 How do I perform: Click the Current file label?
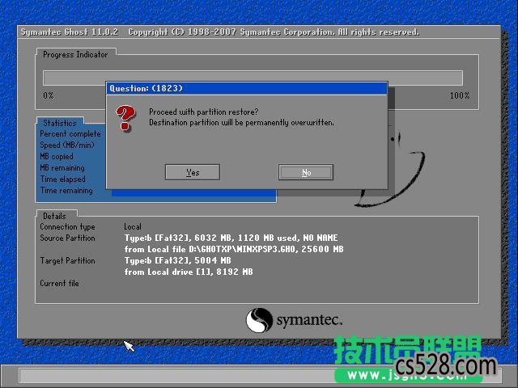click(59, 283)
